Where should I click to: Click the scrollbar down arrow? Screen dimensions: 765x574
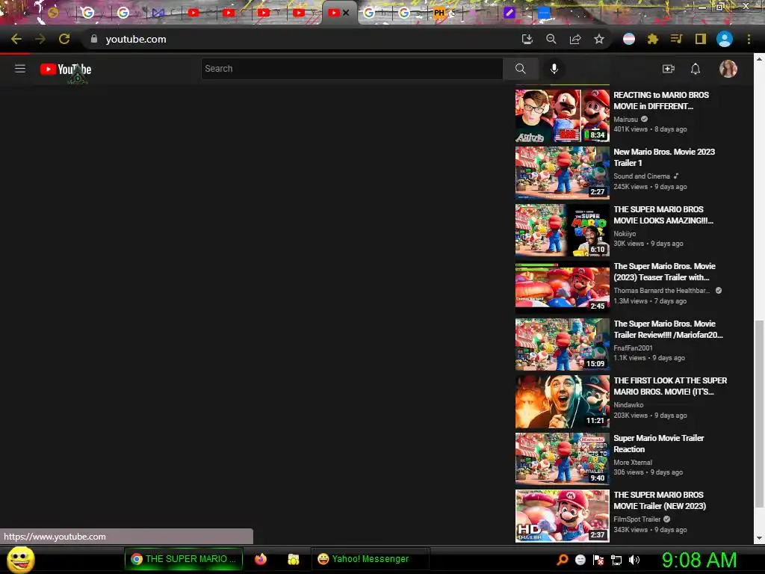tap(759, 538)
